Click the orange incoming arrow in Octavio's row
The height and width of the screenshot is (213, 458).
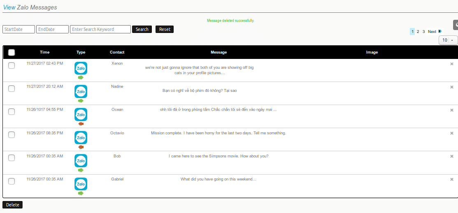[81, 147]
